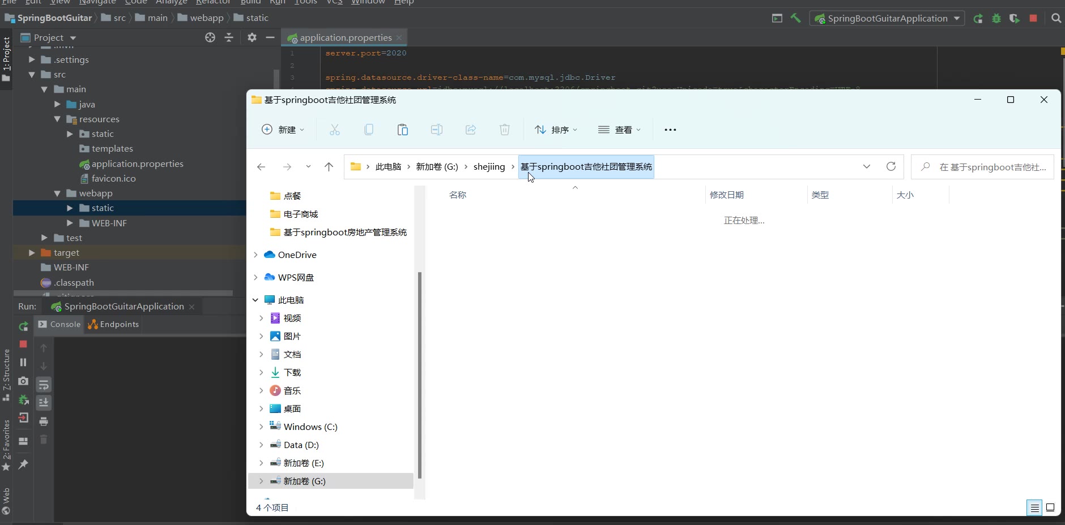Stop the running application in top toolbar

[1033, 18]
